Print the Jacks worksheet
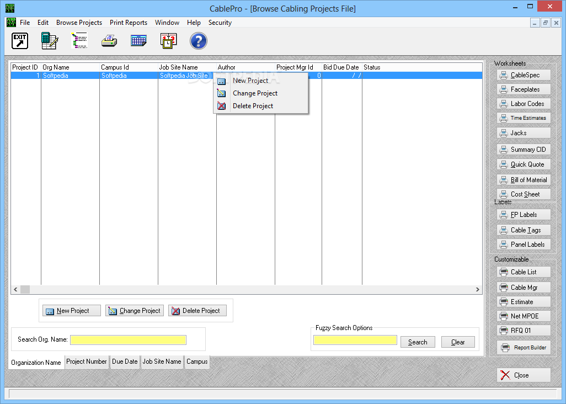Viewport: 566px width, 404px height. [524, 133]
